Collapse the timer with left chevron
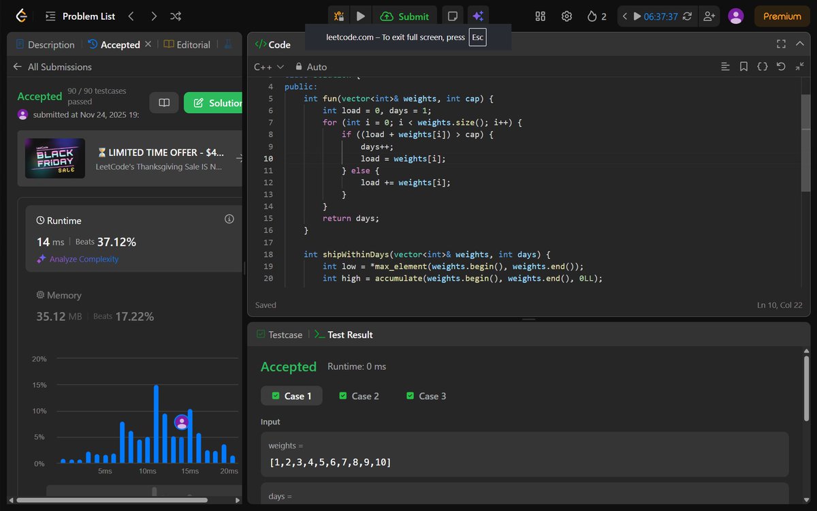The image size is (817, 511). point(624,16)
